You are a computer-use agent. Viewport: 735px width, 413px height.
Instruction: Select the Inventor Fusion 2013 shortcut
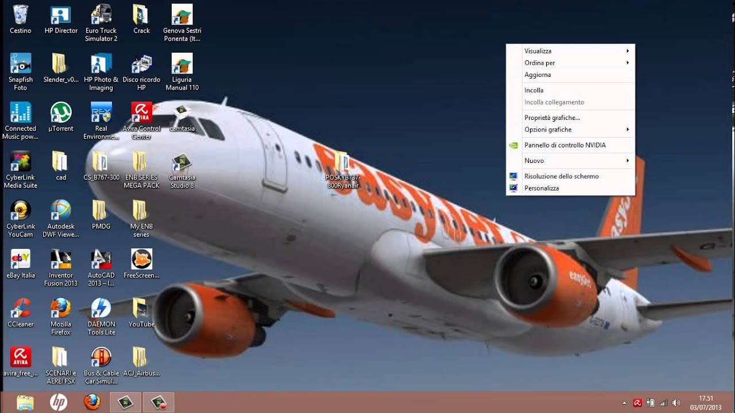61,268
